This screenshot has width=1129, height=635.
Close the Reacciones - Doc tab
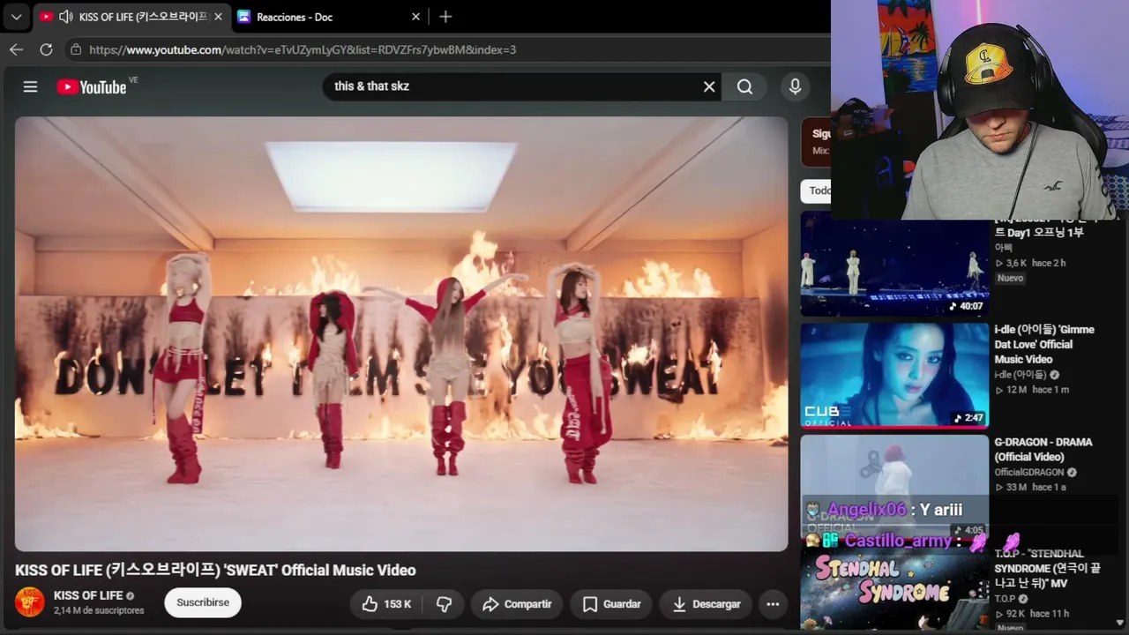point(415,17)
